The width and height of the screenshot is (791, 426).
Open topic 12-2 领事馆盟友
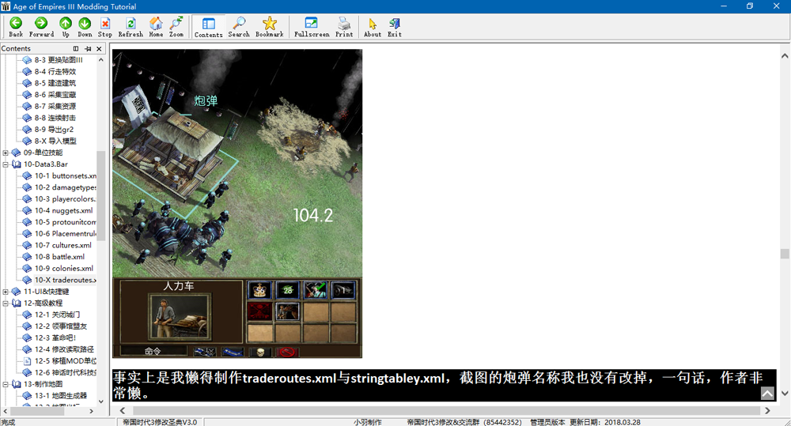tap(61, 326)
